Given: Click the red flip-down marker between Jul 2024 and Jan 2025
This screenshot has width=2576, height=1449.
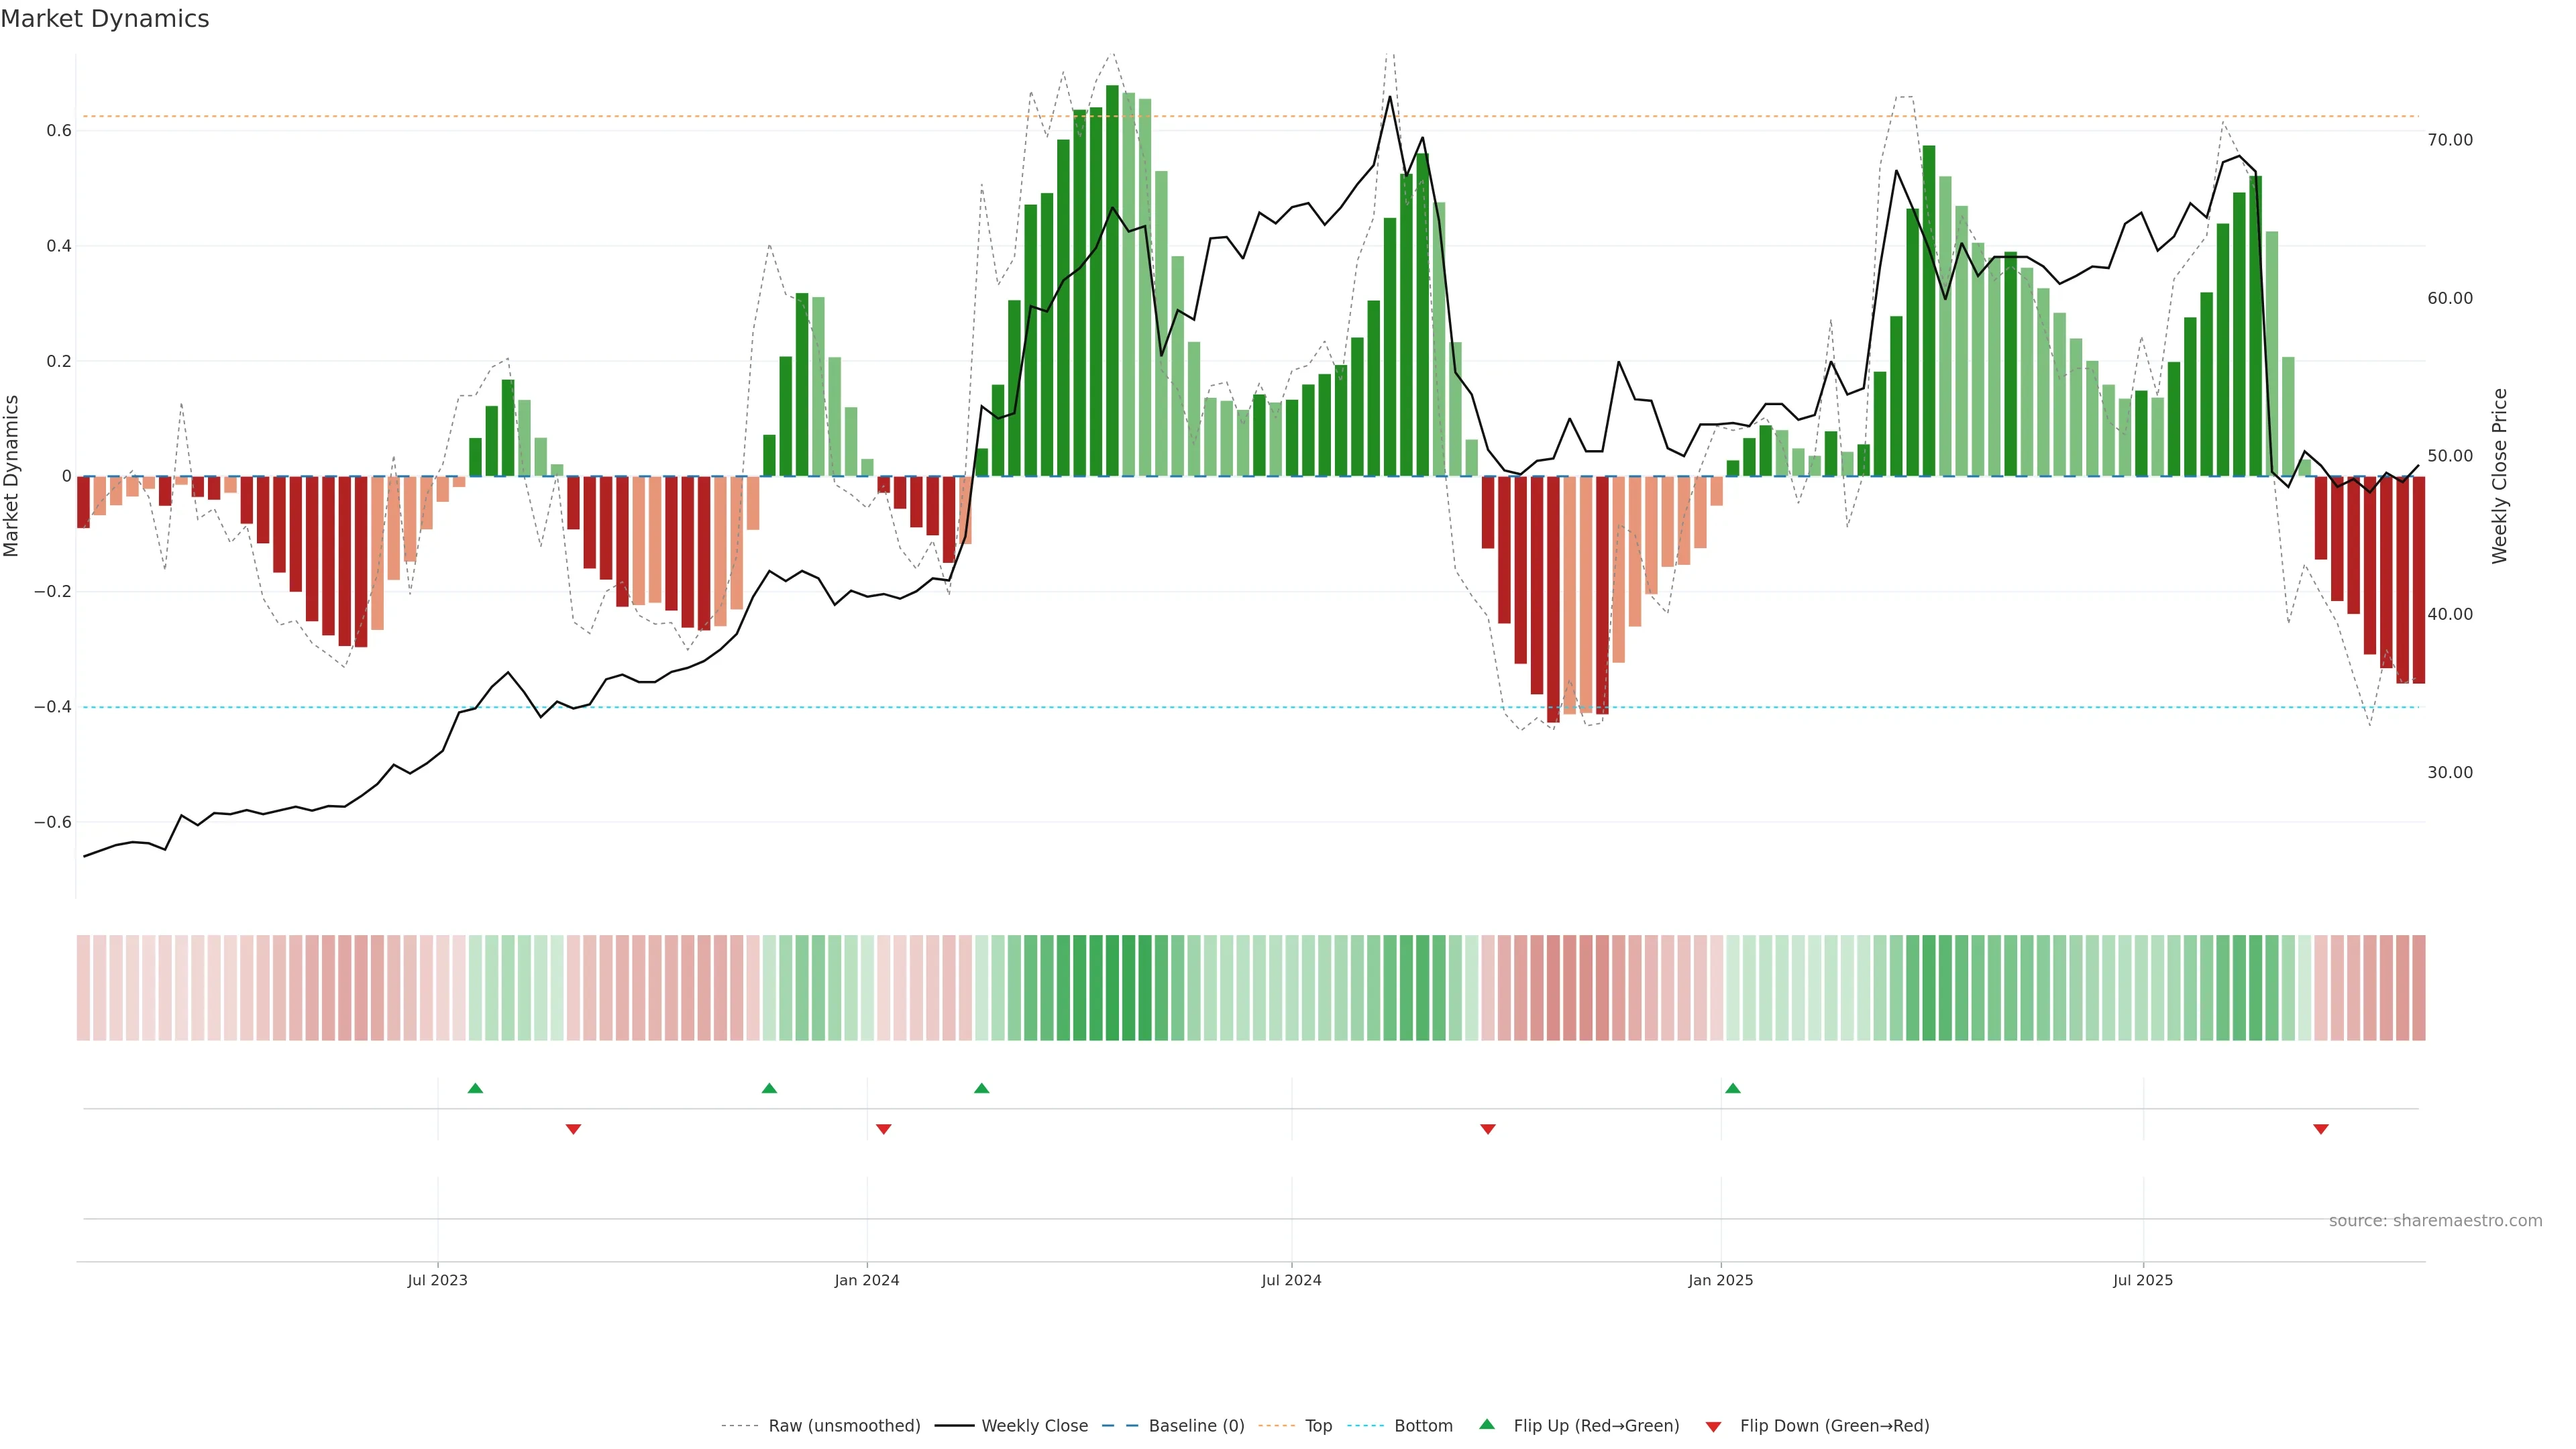Looking at the screenshot, I should coord(1488,1129).
